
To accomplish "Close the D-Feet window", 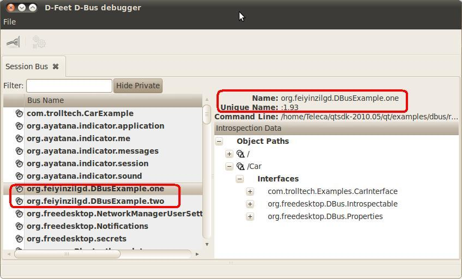I will [x=10, y=8].
